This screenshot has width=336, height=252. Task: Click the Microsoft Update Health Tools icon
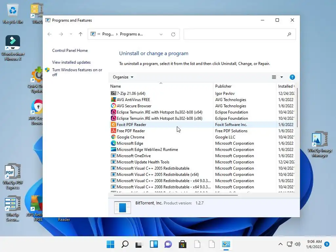(x=113, y=162)
